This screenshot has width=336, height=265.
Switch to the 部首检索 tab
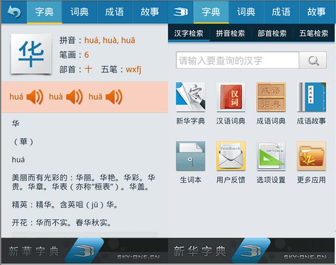point(272,33)
